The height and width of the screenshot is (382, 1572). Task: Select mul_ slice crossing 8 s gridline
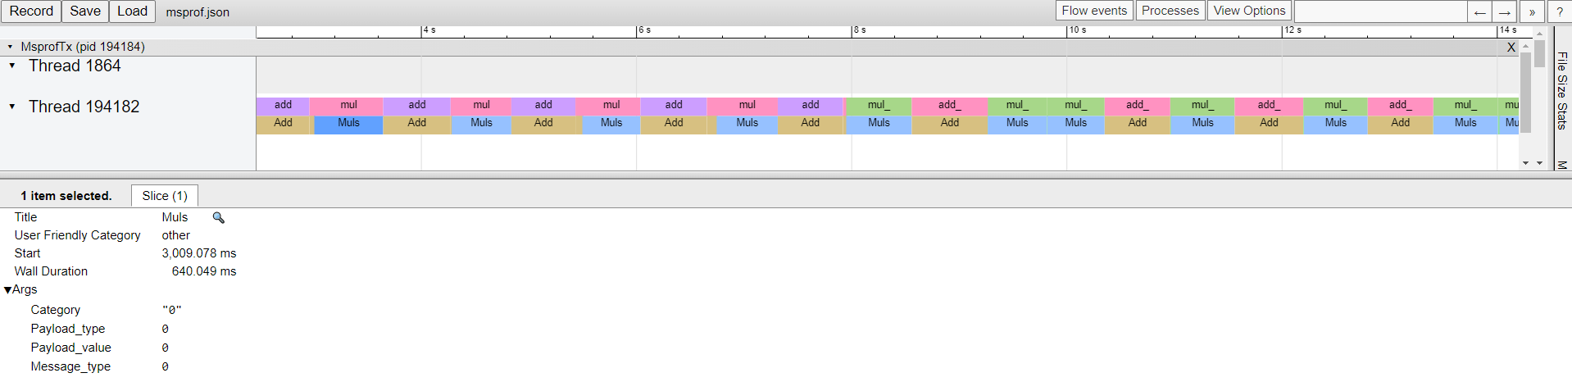tap(878, 106)
